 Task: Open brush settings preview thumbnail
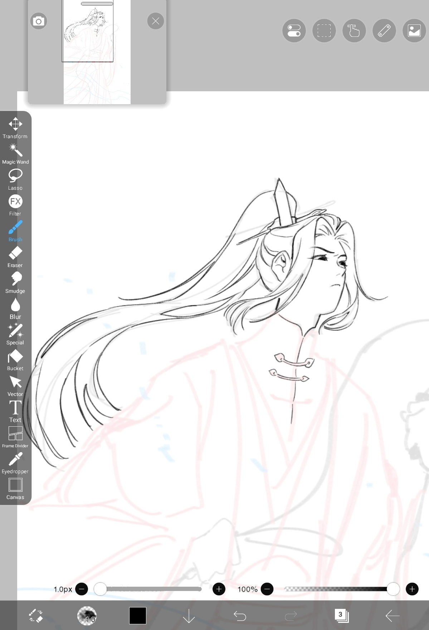coord(87,616)
